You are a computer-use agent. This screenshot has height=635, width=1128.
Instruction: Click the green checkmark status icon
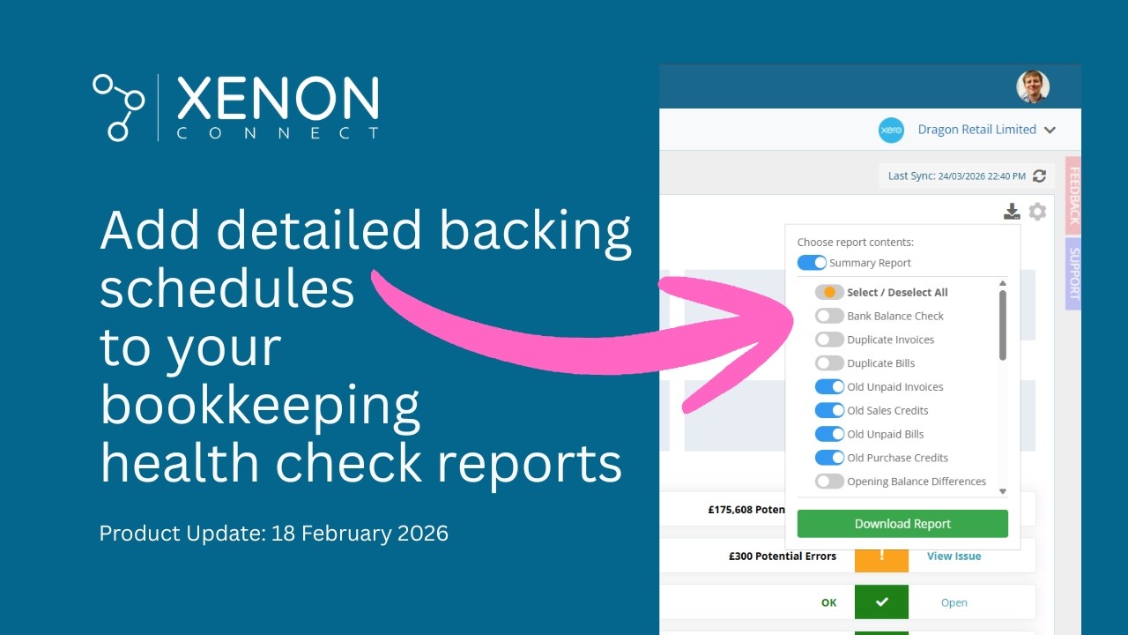[x=881, y=602]
